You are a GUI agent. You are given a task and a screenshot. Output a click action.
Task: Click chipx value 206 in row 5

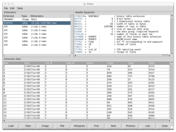(117, 79)
